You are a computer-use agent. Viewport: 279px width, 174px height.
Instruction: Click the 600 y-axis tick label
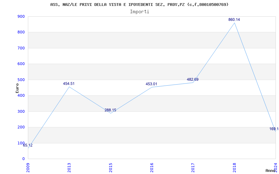(x=21, y=64)
